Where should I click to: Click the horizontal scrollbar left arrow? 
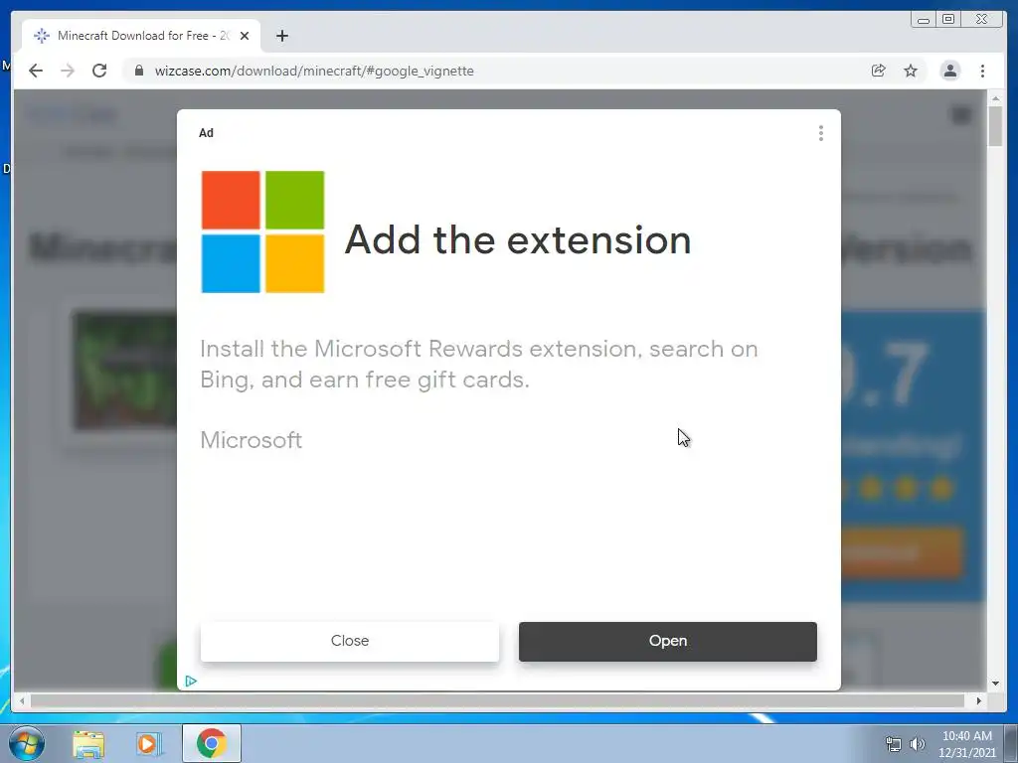click(22, 700)
